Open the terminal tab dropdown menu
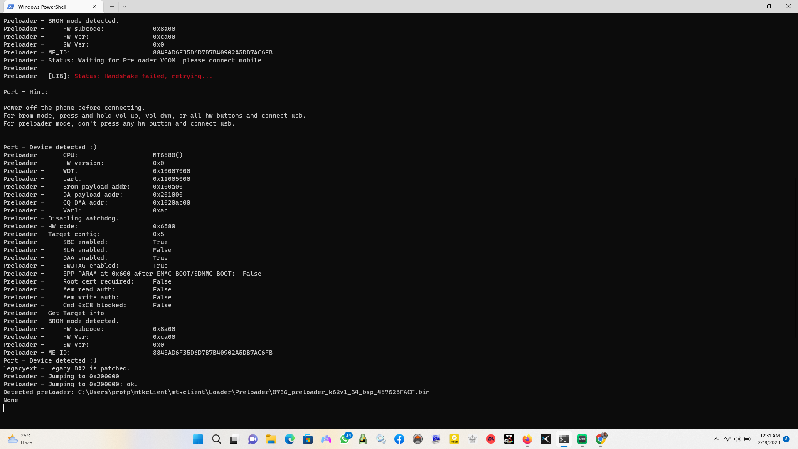The width and height of the screenshot is (798, 449). pyautogui.click(x=124, y=6)
